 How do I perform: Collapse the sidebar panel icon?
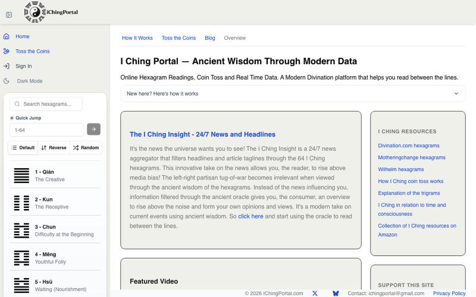(x=9, y=15)
